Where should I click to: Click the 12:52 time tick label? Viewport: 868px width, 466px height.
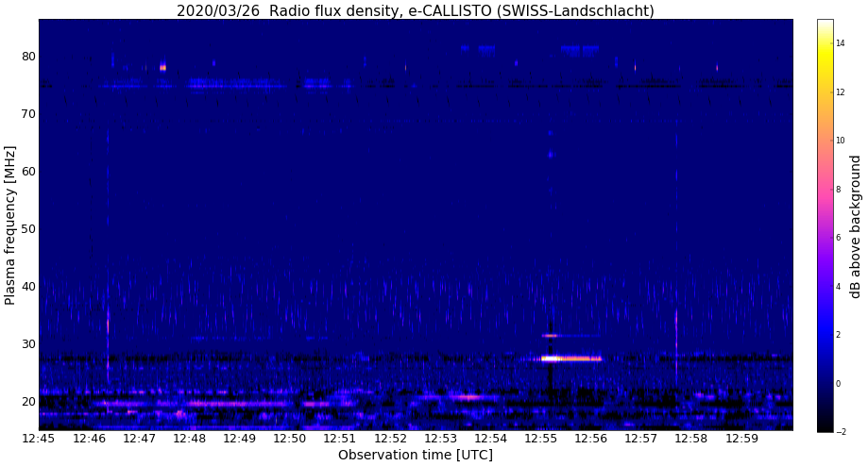(x=391, y=439)
